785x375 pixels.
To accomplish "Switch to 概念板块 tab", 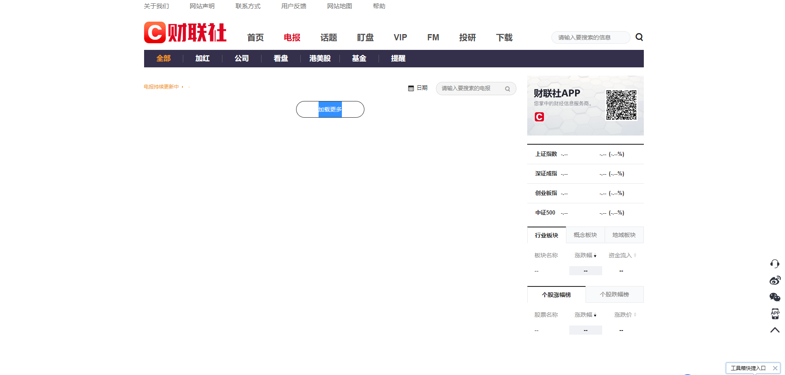I will (x=585, y=235).
